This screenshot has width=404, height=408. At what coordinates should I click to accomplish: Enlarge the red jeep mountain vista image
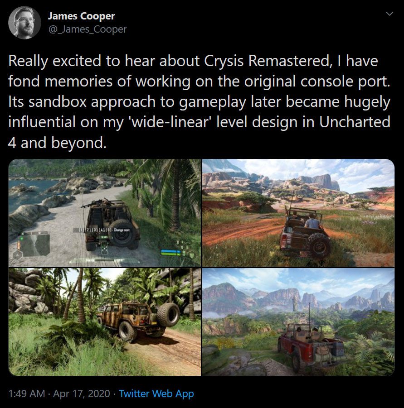pos(298,322)
